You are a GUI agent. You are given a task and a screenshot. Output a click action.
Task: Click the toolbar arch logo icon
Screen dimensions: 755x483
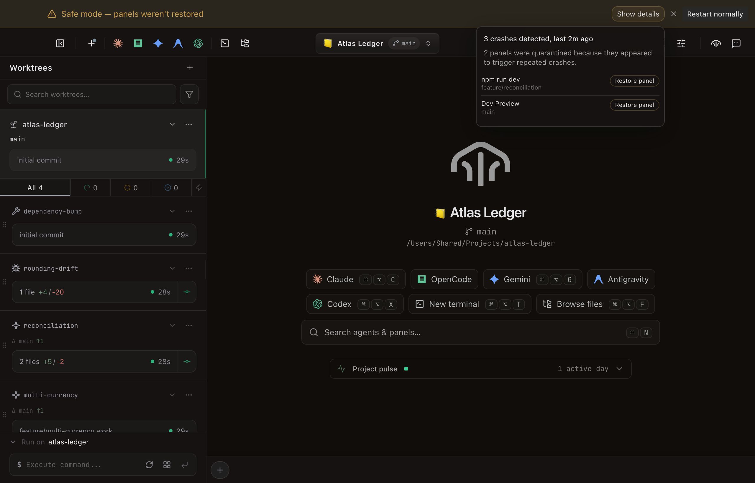pyautogui.click(x=716, y=43)
